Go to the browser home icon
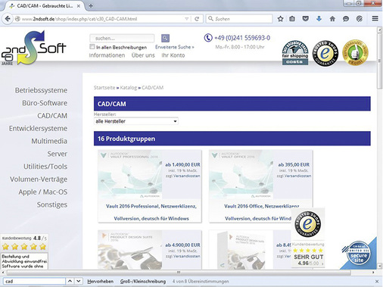The width and height of the screenshot is (383, 287). (332, 19)
